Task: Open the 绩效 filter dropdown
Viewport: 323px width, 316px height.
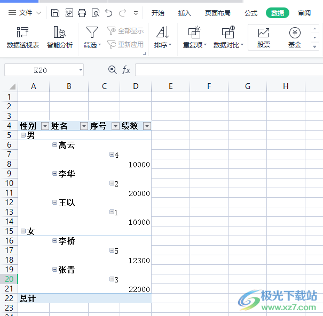Action: [147, 126]
